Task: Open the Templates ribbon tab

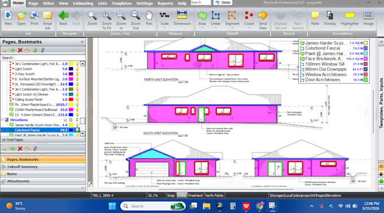Action: [x=122, y=3]
